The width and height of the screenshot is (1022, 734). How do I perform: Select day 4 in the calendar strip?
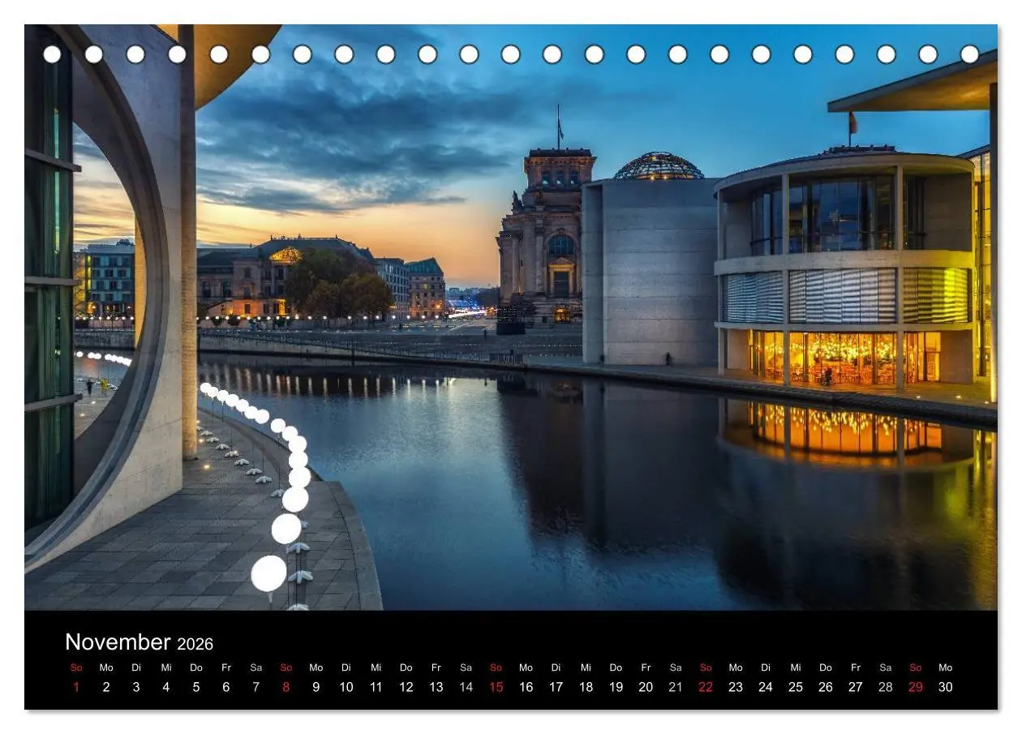166,687
